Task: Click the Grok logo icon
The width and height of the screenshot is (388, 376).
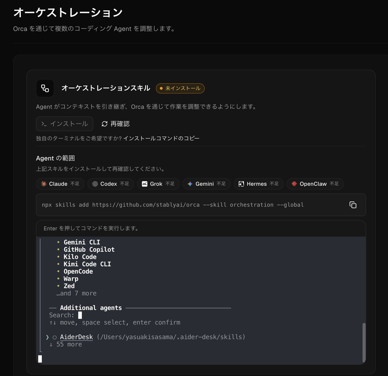Action: point(145,184)
